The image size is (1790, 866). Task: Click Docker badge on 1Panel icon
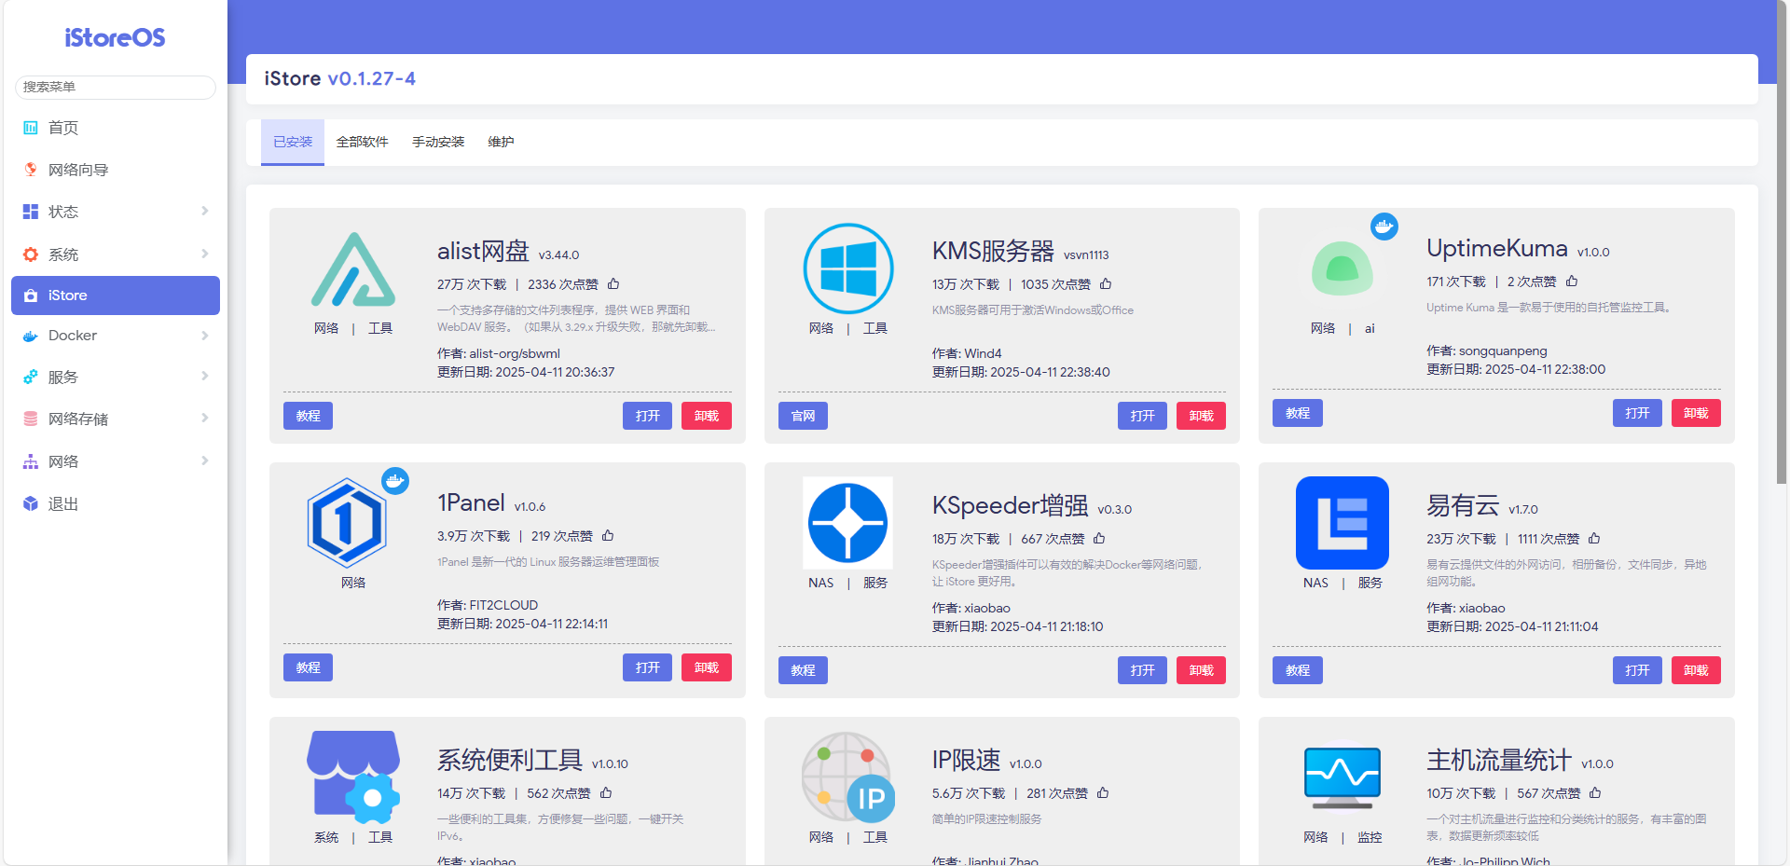(x=395, y=481)
